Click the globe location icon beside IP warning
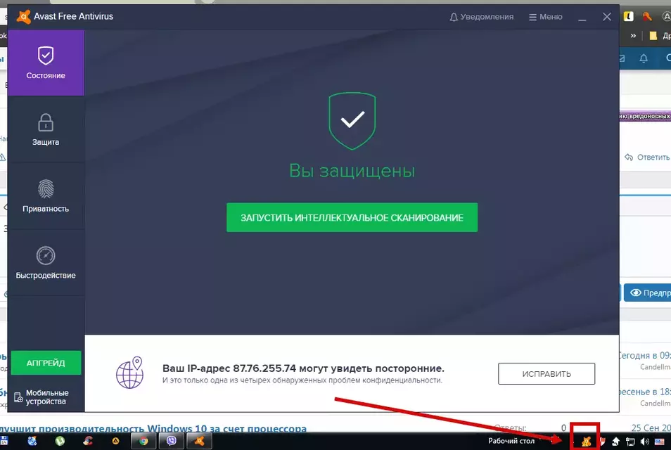Screen dimensions: 671x450 129,373
